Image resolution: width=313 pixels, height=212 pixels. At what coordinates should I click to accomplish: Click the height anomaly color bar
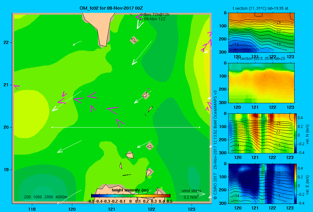click(131, 195)
